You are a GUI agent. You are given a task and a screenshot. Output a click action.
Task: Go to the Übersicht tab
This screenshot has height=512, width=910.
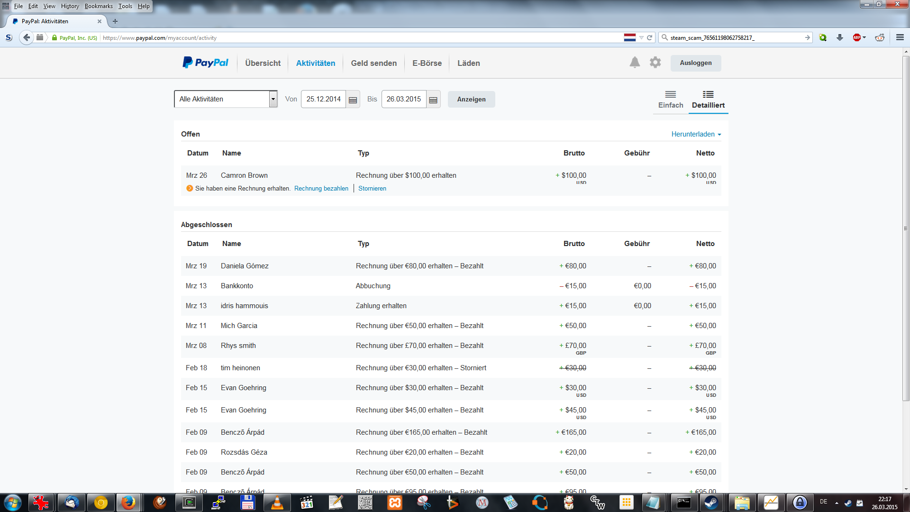[x=263, y=63]
